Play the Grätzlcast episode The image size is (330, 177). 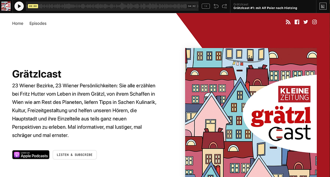point(19,6)
